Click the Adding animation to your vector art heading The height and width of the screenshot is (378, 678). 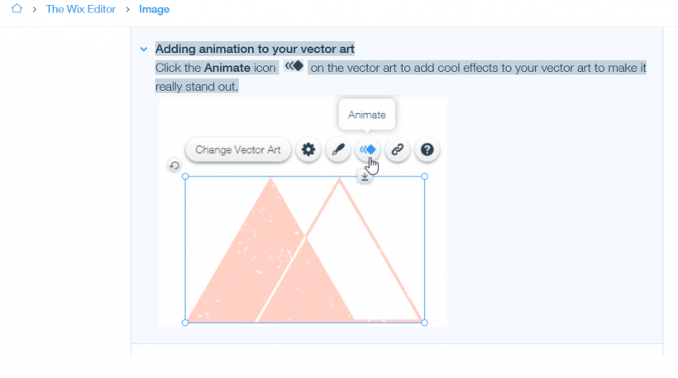point(255,49)
